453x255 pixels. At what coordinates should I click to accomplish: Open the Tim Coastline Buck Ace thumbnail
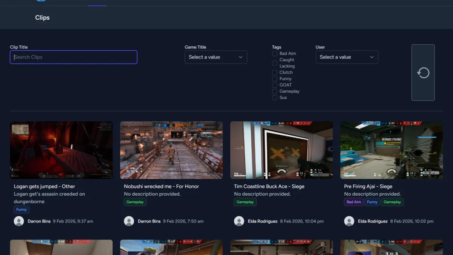(282, 150)
